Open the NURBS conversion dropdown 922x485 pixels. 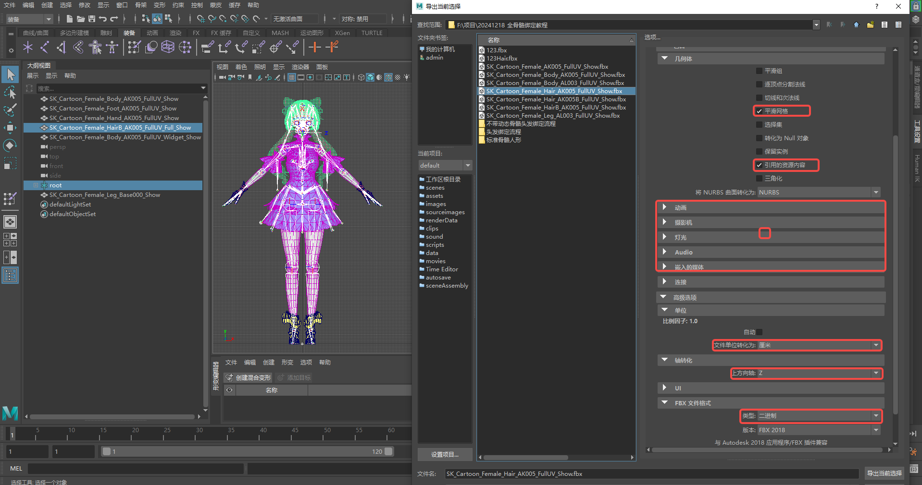click(x=819, y=193)
